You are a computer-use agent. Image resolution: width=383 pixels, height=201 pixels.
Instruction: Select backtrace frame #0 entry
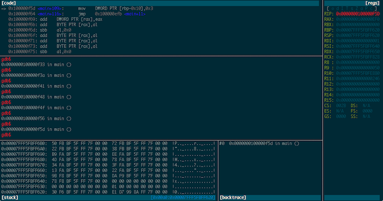tap(259, 143)
